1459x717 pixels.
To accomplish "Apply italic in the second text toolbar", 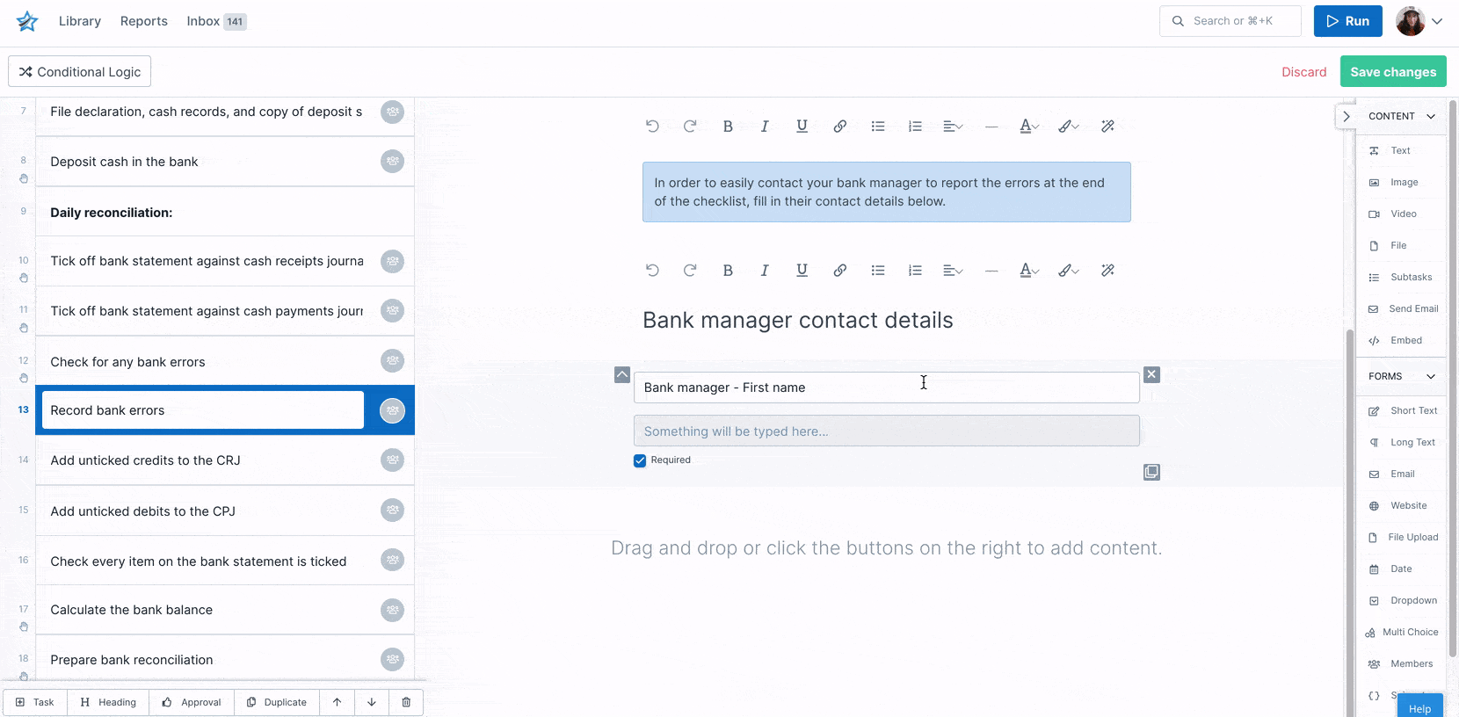I will (765, 271).
